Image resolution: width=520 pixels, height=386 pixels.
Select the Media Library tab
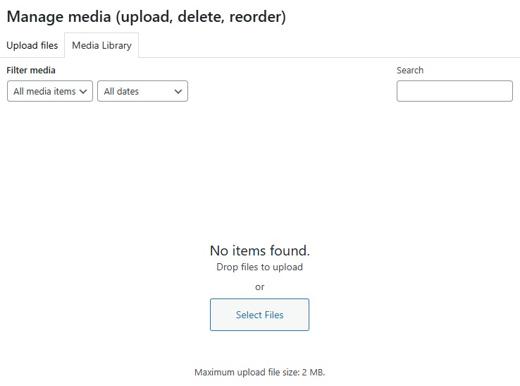coord(101,45)
